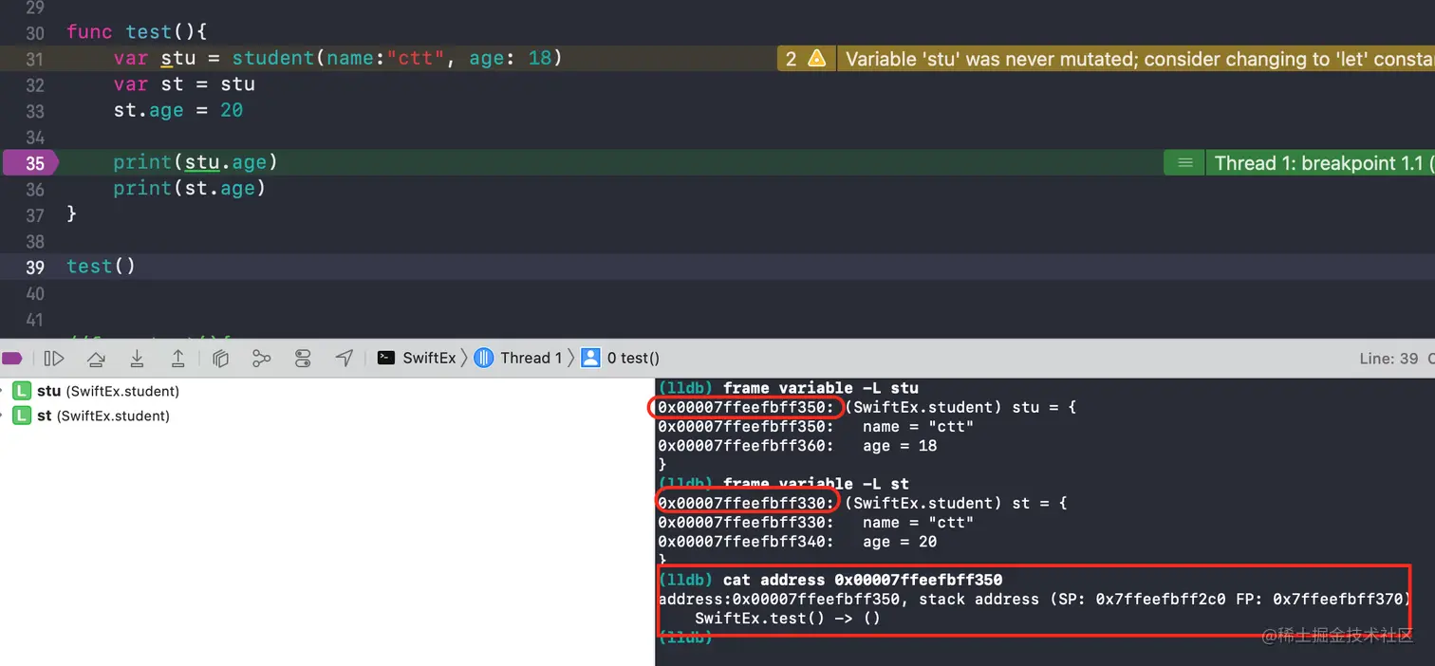Click the 'frame variable -L st' console command
The height and width of the screenshot is (666, 1435).
coord(816,483)
